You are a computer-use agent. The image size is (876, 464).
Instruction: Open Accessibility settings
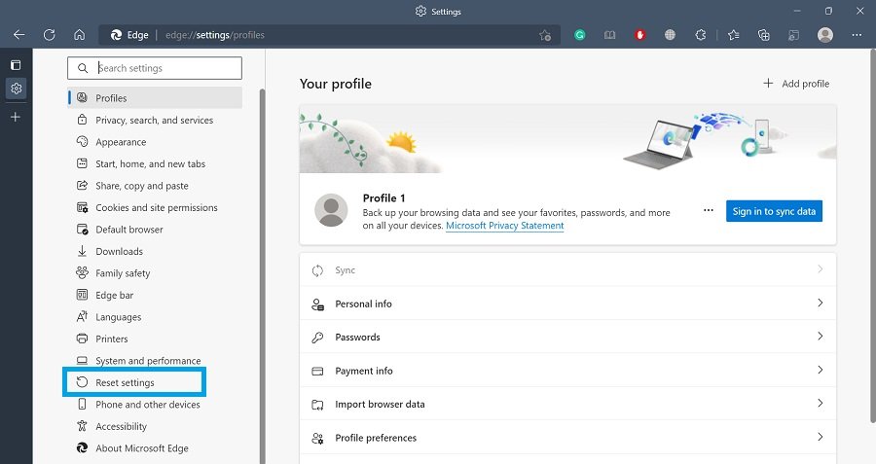pos(122,426)
